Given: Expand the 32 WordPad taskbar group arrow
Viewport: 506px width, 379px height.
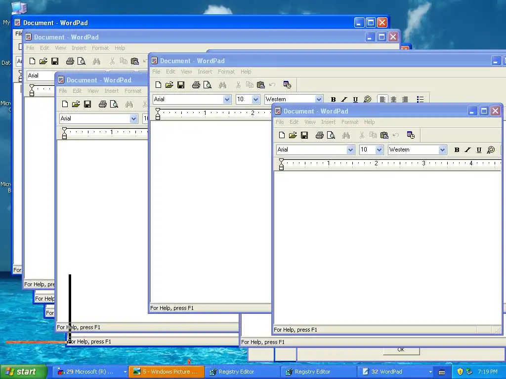Looking at the screenshot, I should pyautogui.click(x=430, y=372).
